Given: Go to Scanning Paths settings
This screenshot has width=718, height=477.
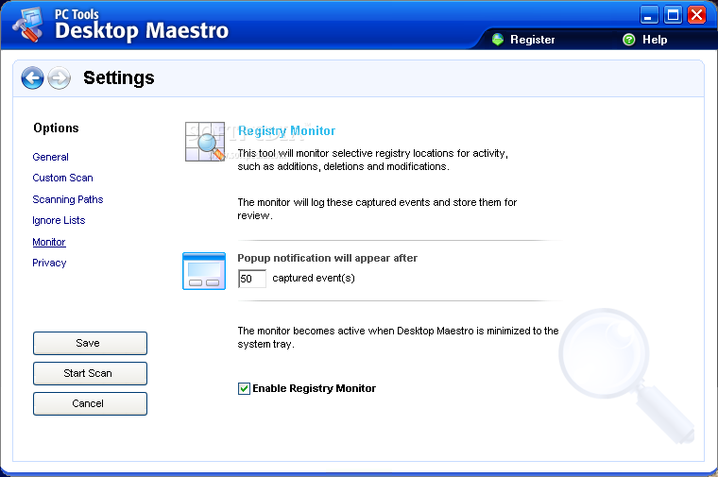Looking at the screenshot, I should pyautogui.click(x=68, y=199).
